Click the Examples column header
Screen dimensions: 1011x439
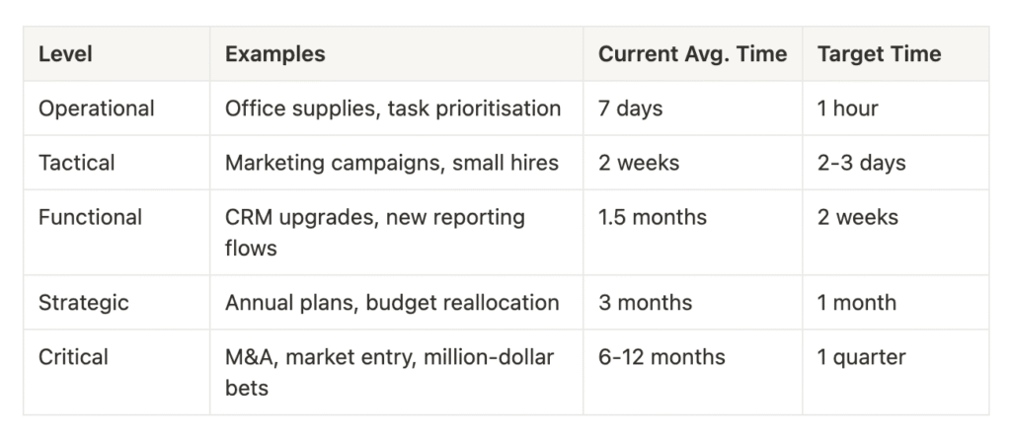397,53
